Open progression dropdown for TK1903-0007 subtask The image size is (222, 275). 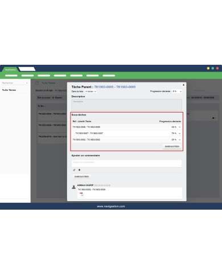pos(176,134)
